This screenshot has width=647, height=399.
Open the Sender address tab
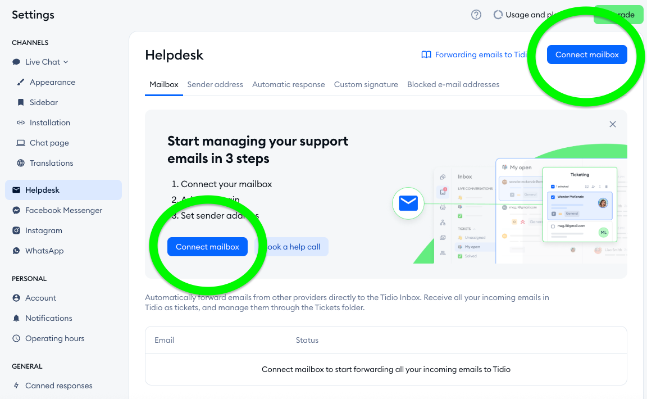pyautogui.click(x=215, y=84)
